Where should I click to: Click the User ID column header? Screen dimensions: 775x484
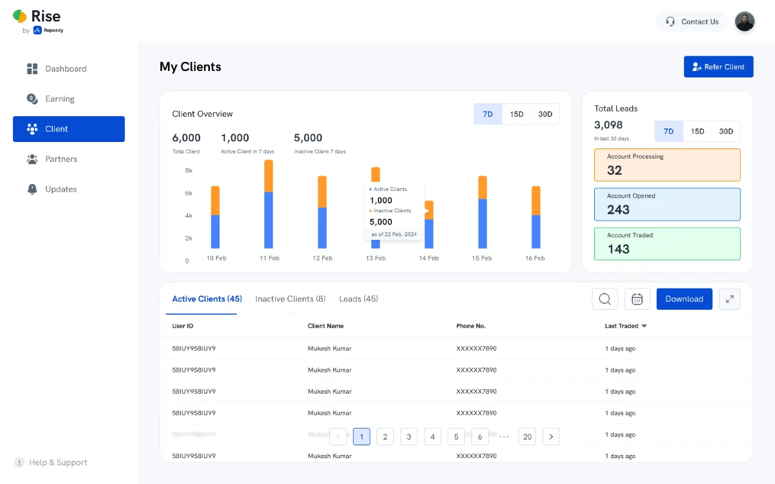(x=183, y=326)
